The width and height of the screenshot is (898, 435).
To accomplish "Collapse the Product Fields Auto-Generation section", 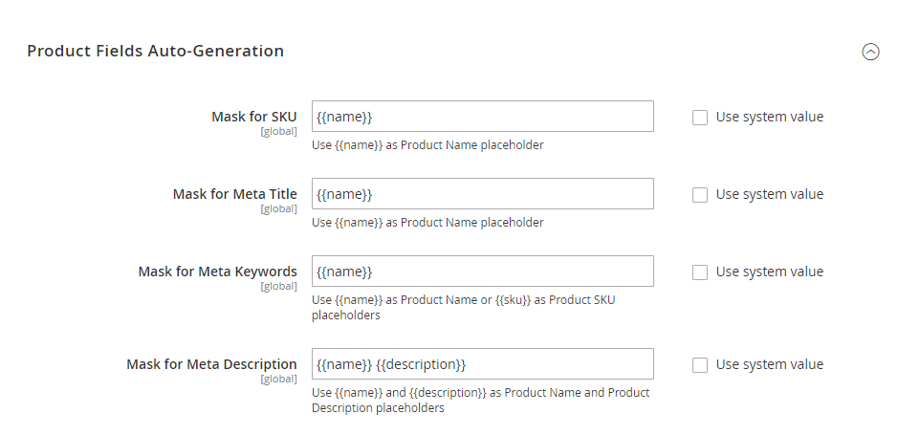I will click(x=870, y=53).
